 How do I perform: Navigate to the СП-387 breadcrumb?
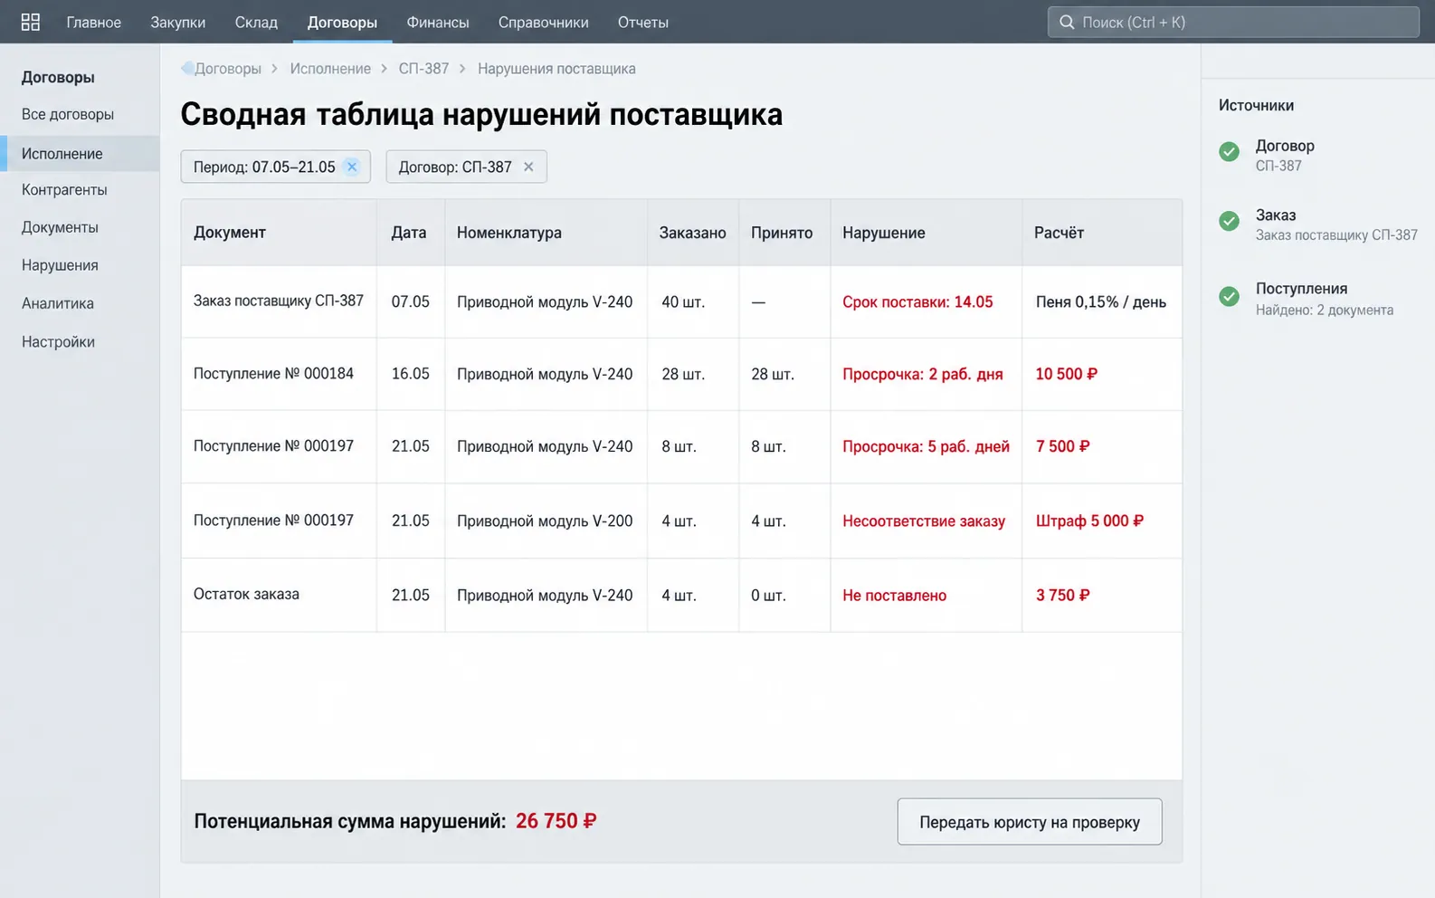(x=423, y=69)
